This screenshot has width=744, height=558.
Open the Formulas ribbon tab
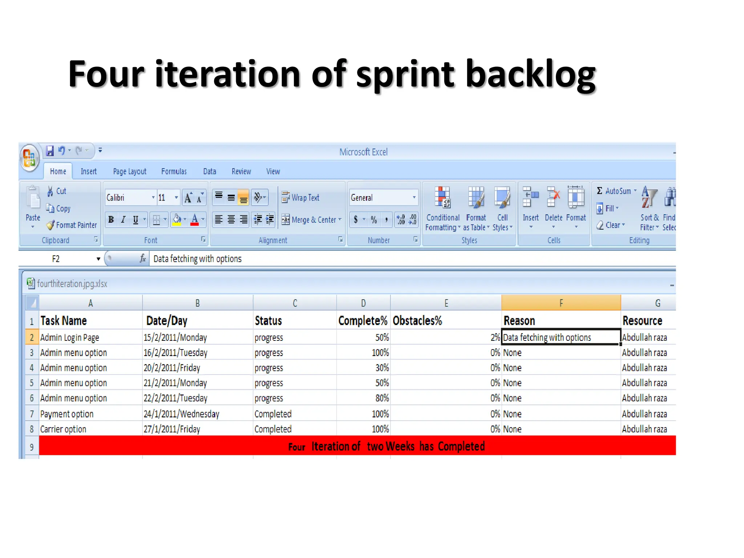click(x=174, y=171)
